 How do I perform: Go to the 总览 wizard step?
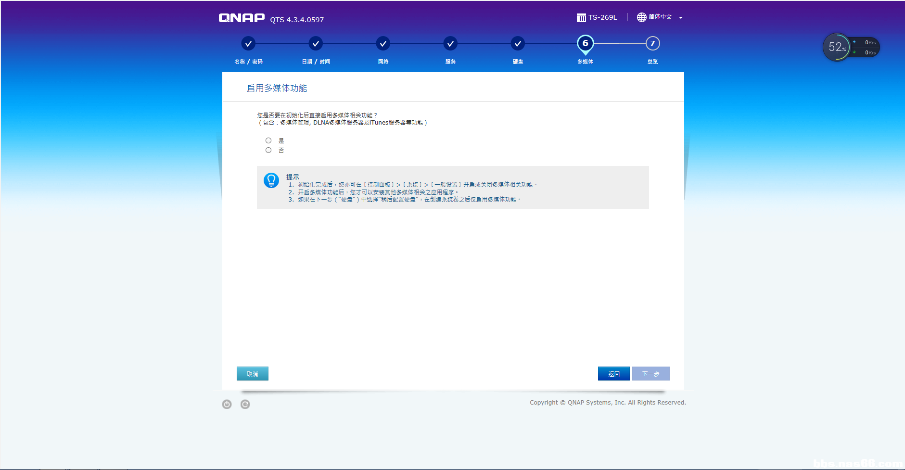(x=652, y=43)
